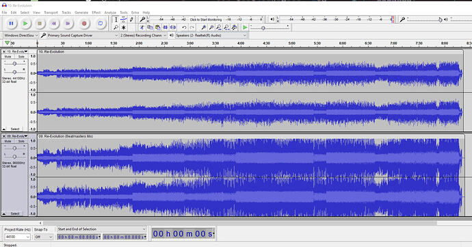Skip to Start of the project
The image size is (472, 247).
(x=54, y=23)
